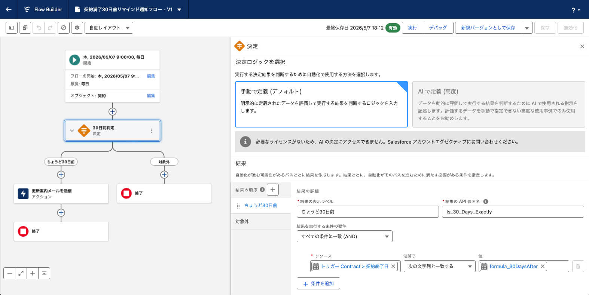Open the help question mark menu

(x=576, y=10)
